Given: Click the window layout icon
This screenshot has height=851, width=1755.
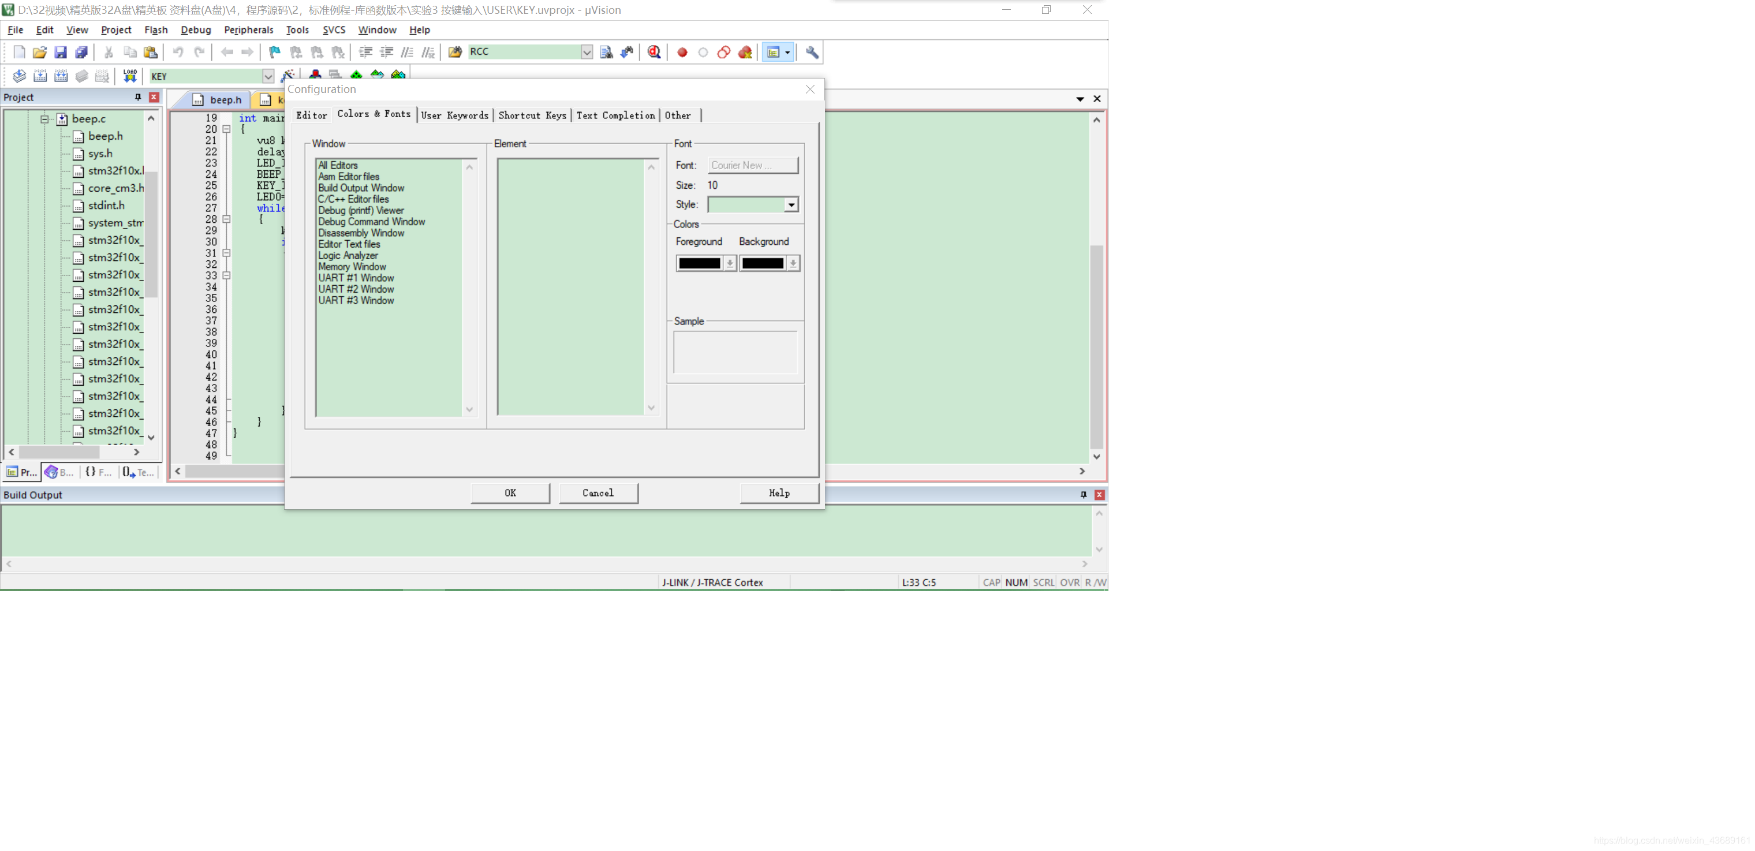Looking at the screenshot, I should [773, 52].
